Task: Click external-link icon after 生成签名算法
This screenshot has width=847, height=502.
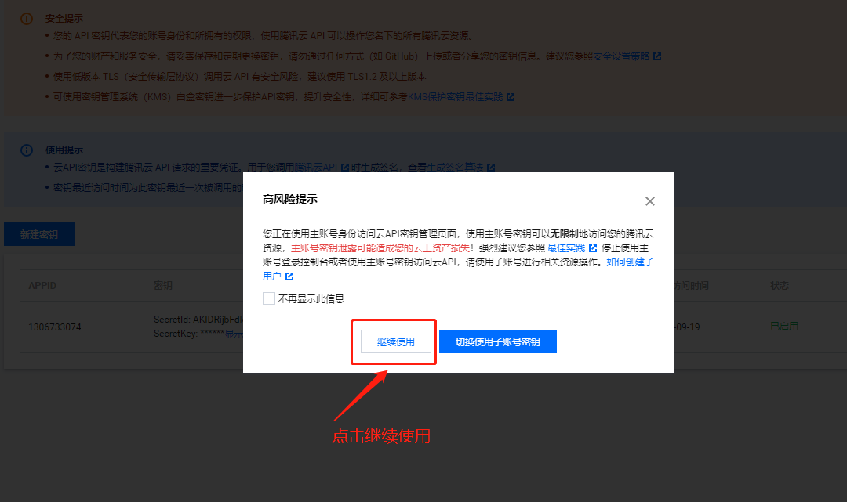Action: click(490, 167)
